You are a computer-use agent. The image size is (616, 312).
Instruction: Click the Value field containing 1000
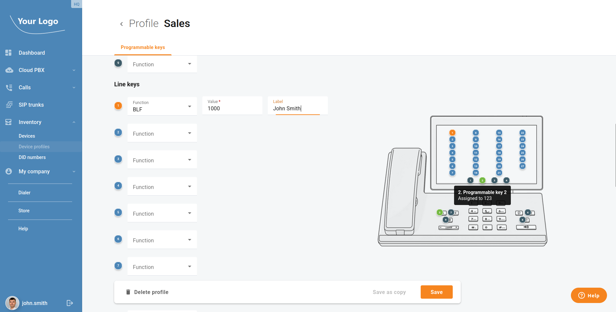232,108
